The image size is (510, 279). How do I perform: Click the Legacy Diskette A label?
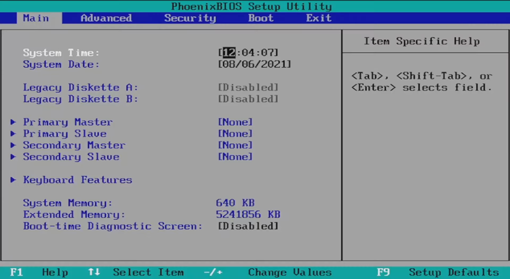[81, 88]
